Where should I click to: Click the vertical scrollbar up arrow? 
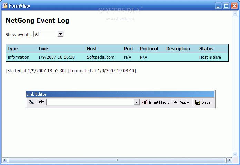[235, 14]
